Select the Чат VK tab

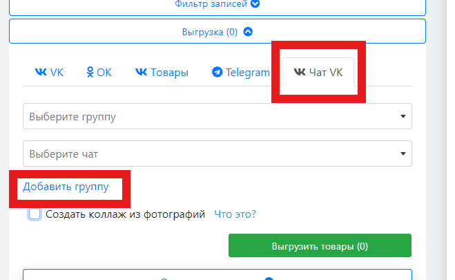[318, 73]
